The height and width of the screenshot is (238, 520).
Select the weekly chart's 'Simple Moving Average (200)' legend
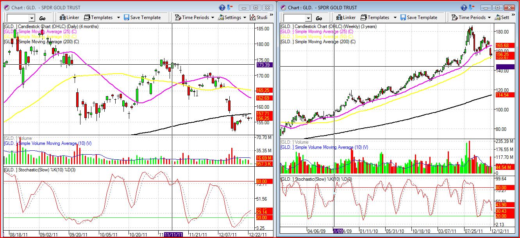(x=318, y=42)
